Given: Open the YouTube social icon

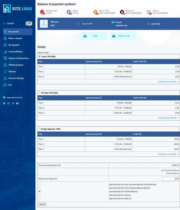Looking at the screenshot, I should tap(17, 103).
